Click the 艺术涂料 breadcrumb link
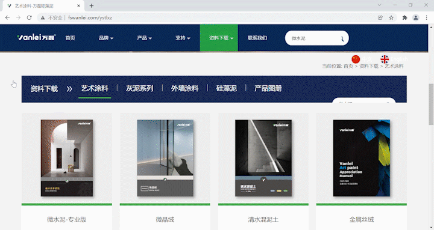This screenshot has height=230, width=434. [x=394, y=66]
